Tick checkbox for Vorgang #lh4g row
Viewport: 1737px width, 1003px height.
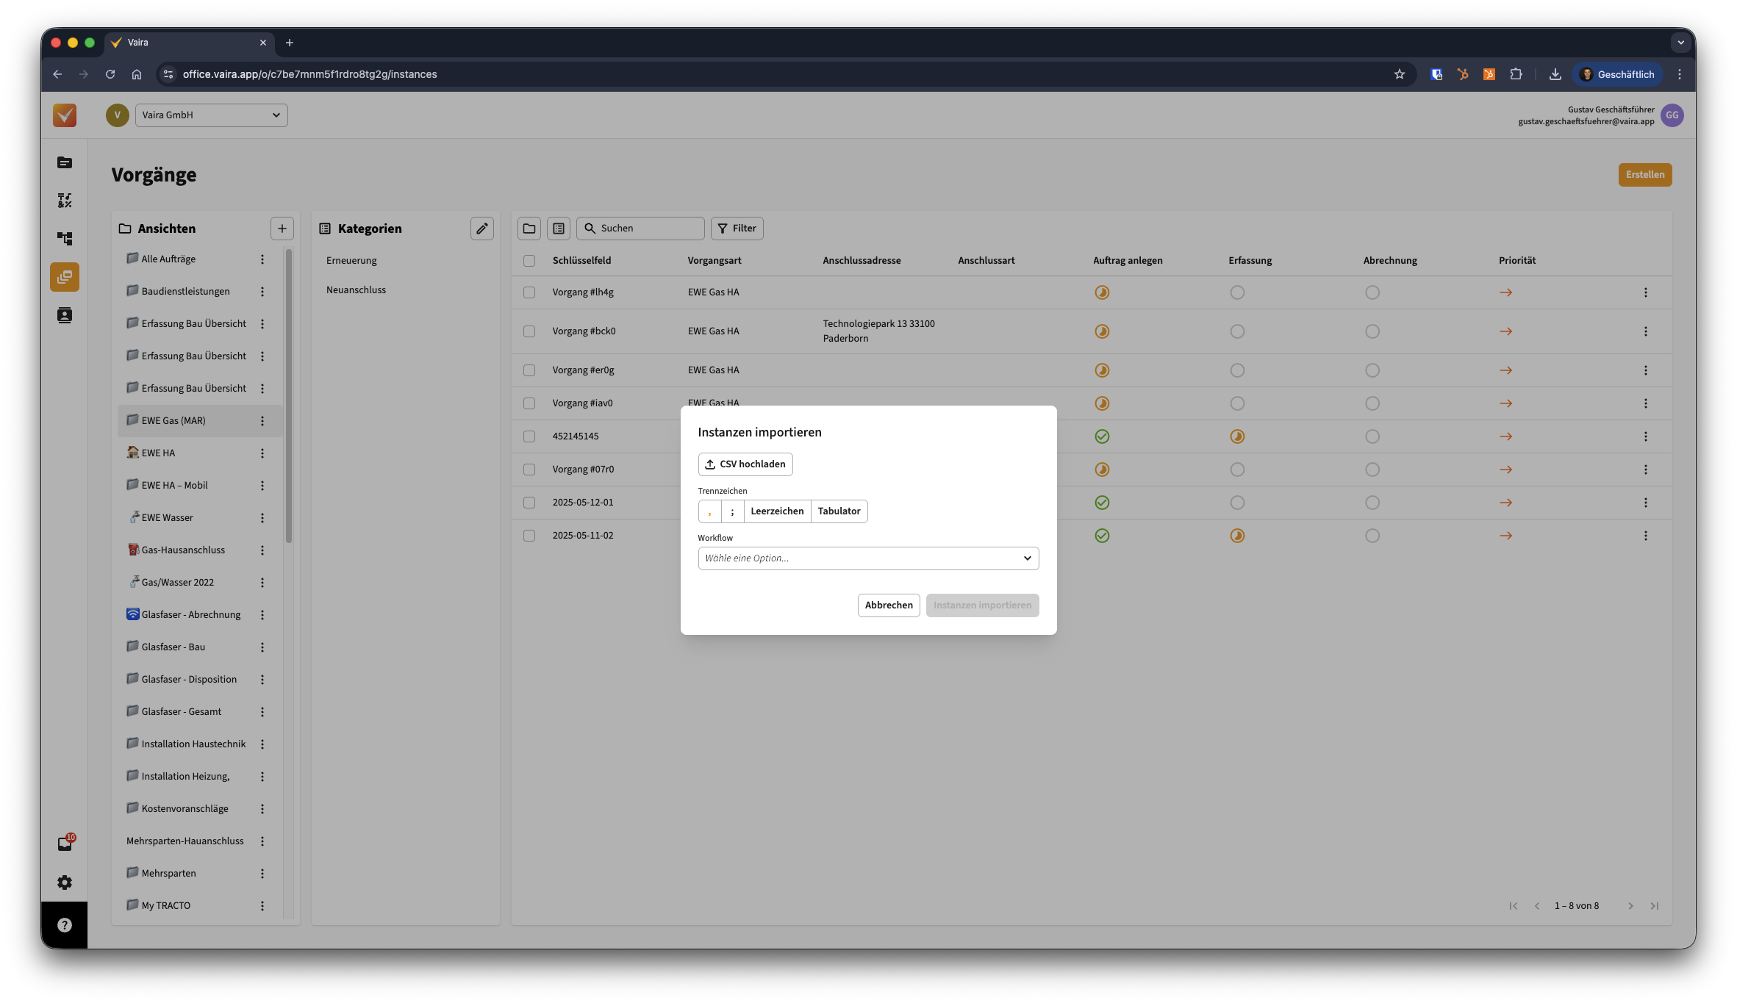(x=529, y=292)
